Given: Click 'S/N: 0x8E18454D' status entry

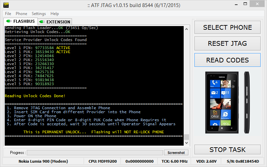Looking at the screenshot, I should pyautogui.click(x=243, y=161).
